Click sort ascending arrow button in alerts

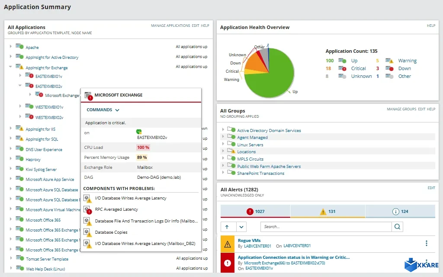[227, 227]
